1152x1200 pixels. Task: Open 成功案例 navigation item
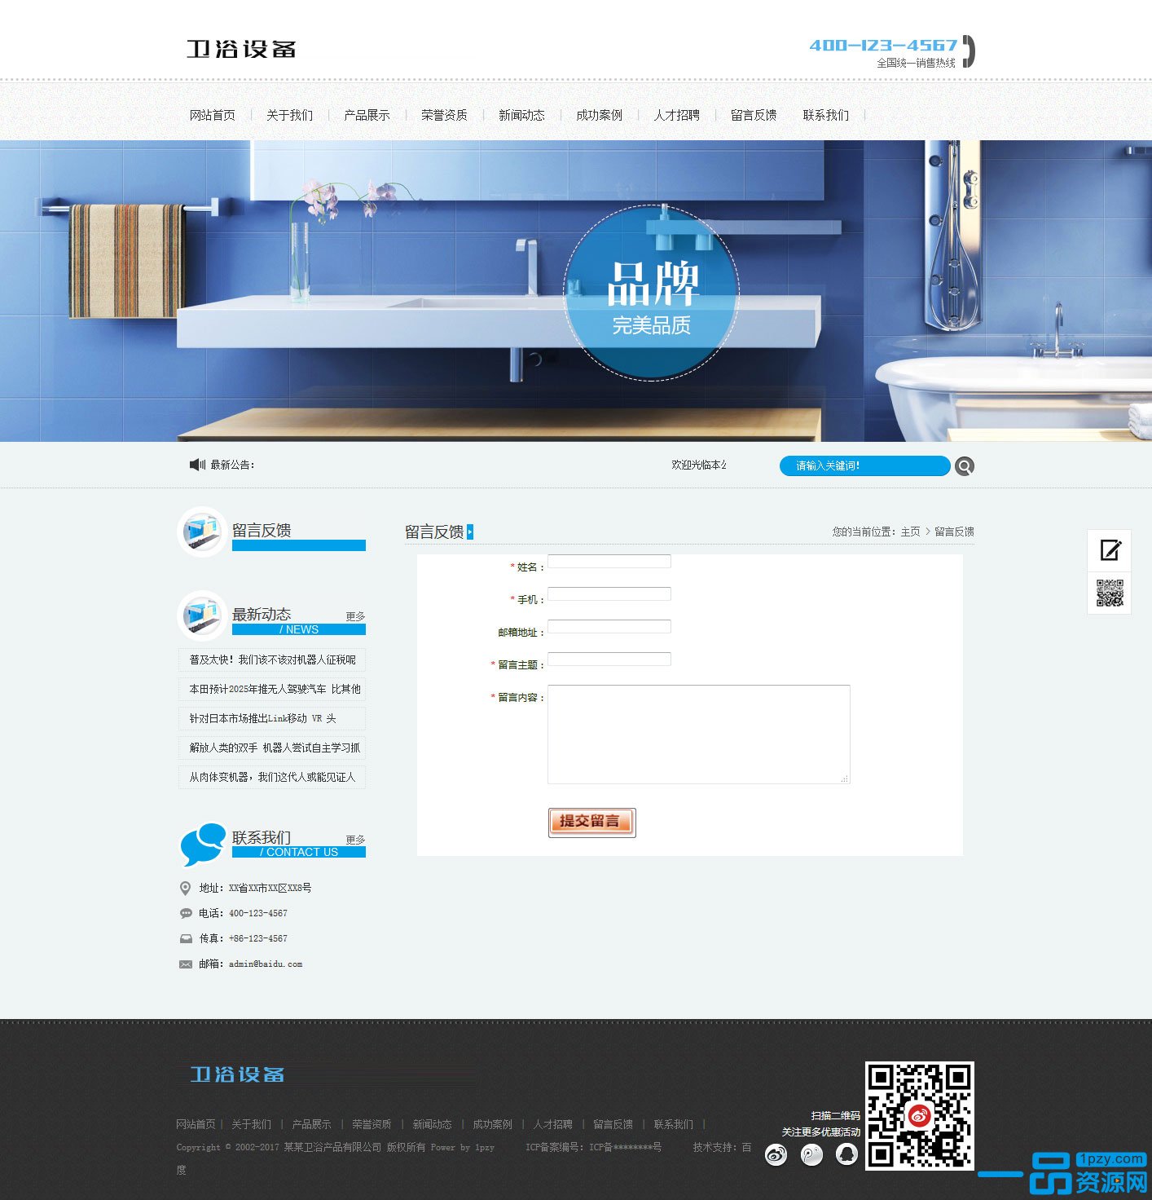coord(600,115)
